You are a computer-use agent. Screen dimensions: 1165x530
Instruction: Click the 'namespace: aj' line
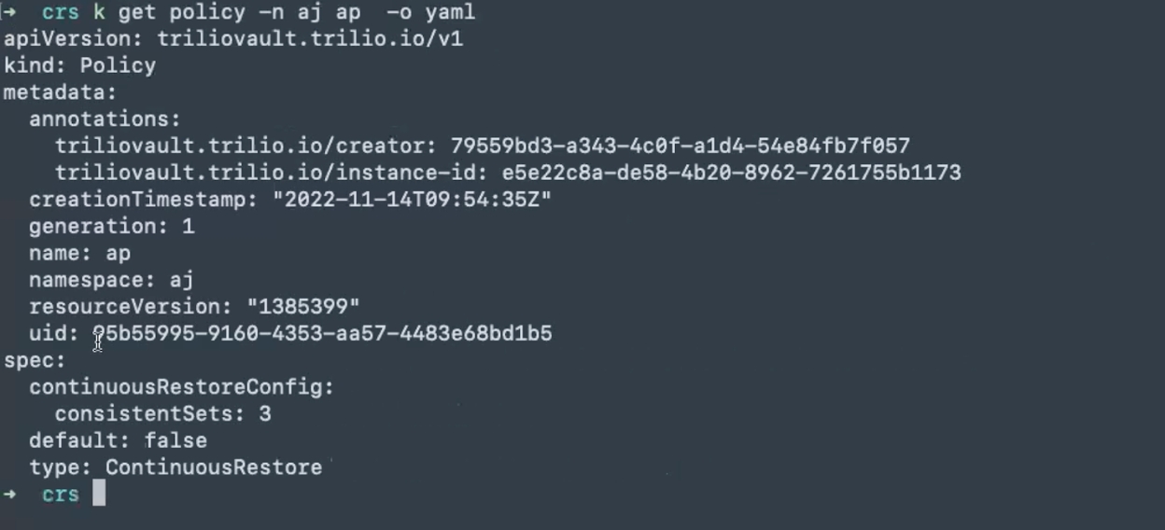click(x=111, y=280)
